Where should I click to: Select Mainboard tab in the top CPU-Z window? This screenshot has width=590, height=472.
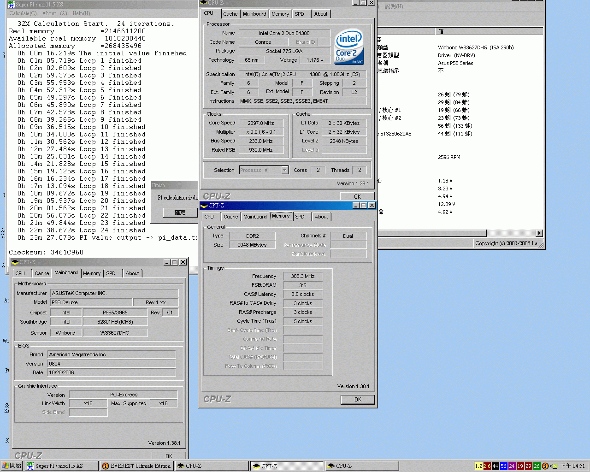pyautogui.click(x=254, y=14)
